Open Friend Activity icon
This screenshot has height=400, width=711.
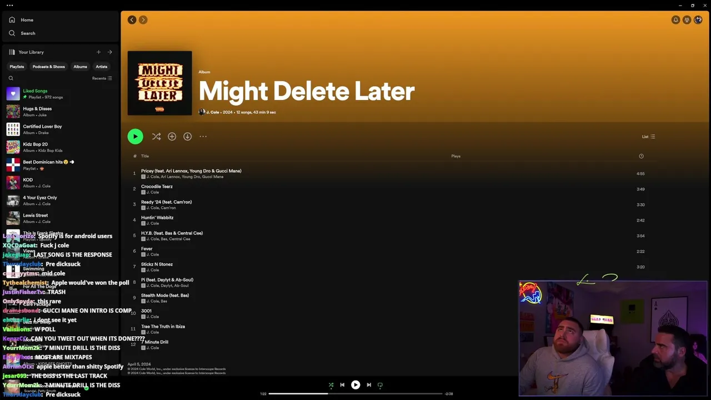point(687,20)
